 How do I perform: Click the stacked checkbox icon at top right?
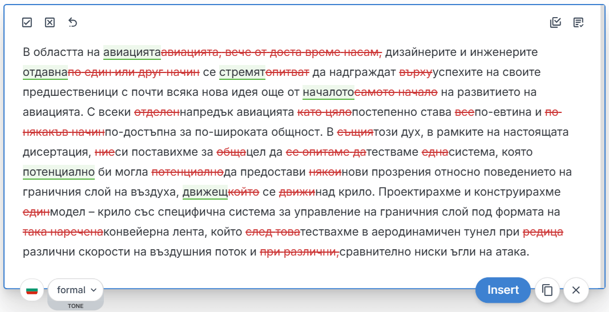point(555,22)
